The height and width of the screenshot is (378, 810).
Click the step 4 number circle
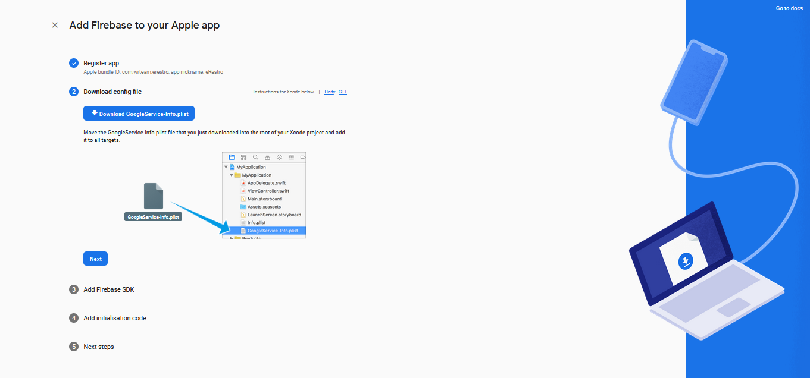[74, 318]
